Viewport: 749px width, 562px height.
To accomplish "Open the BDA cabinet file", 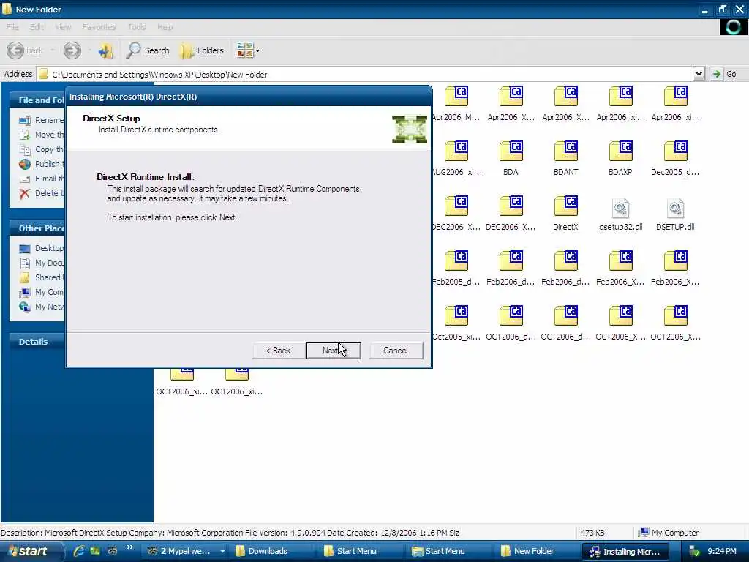I will (511, 159).
